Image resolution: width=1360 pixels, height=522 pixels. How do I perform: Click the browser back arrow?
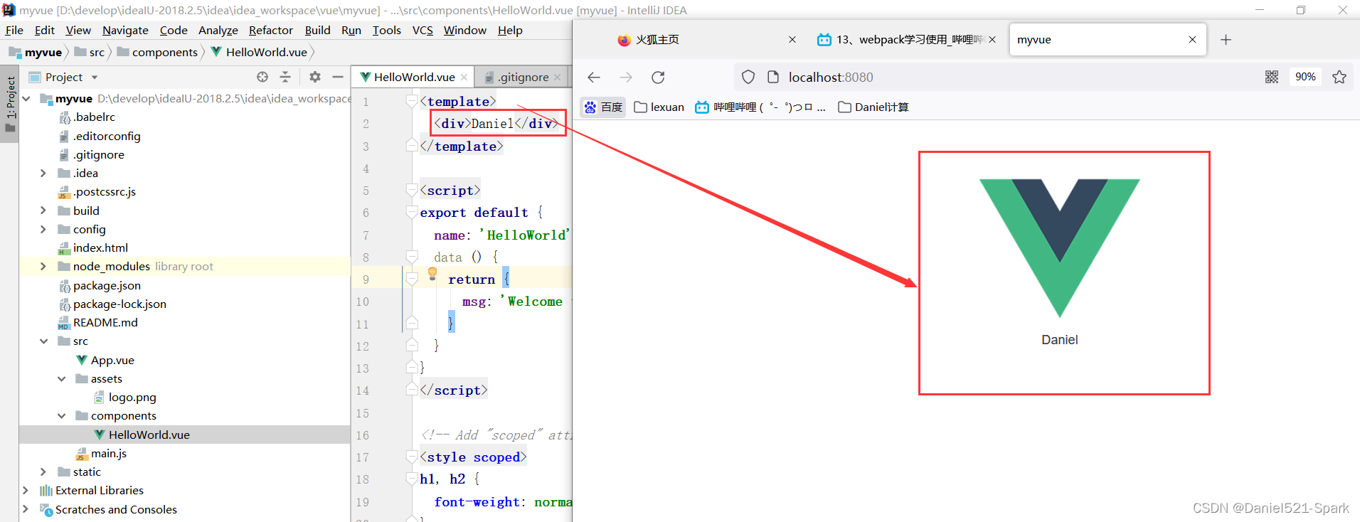594,77
